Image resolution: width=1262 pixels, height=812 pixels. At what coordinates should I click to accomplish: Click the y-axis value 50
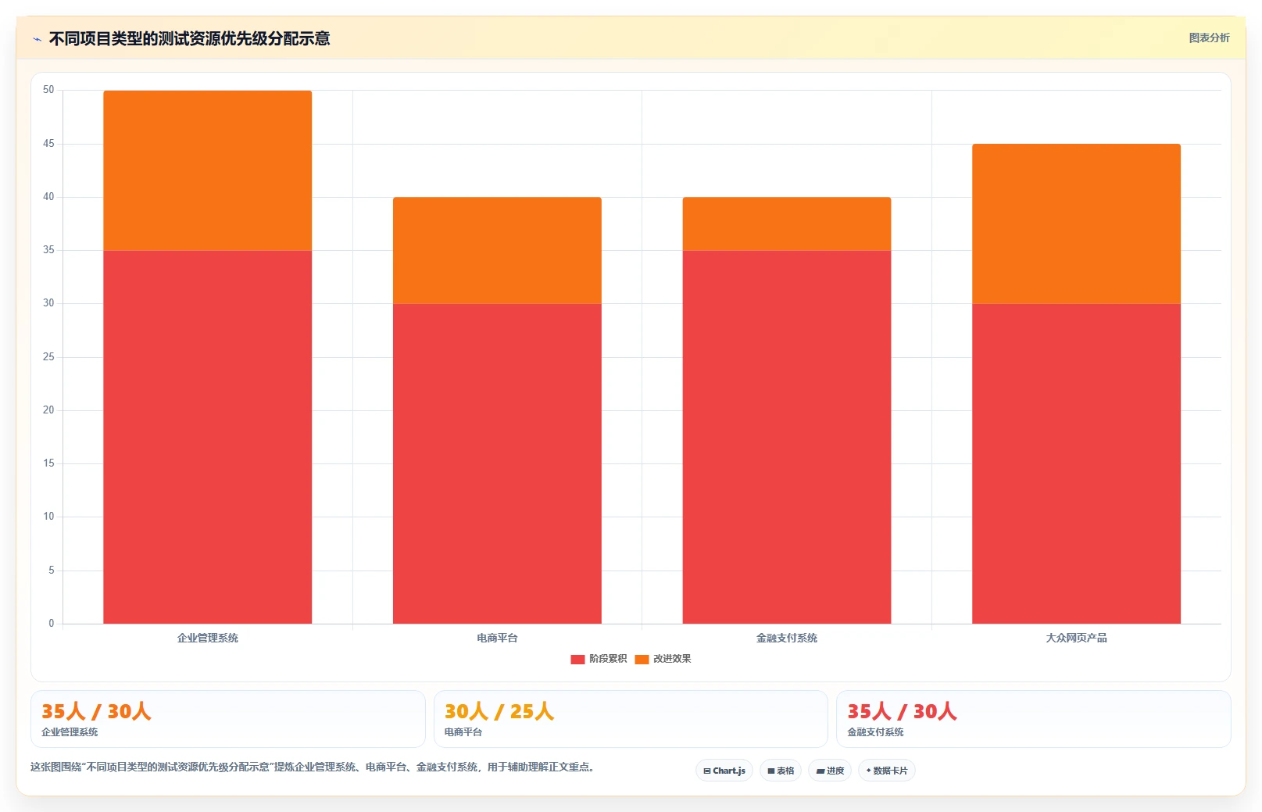click(x=48, y=90)
